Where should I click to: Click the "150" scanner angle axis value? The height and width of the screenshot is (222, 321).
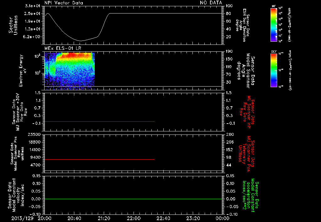tap(229, 59)
